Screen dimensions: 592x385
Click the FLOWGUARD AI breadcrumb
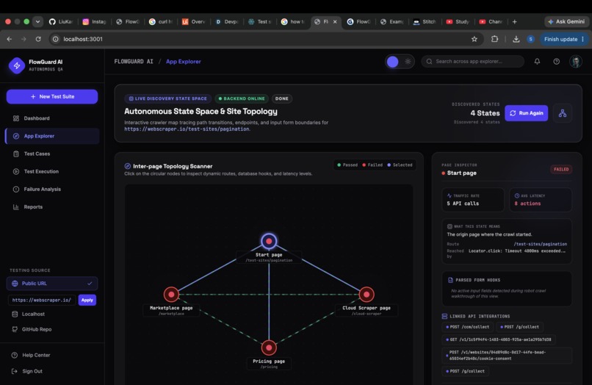[134, 62]
